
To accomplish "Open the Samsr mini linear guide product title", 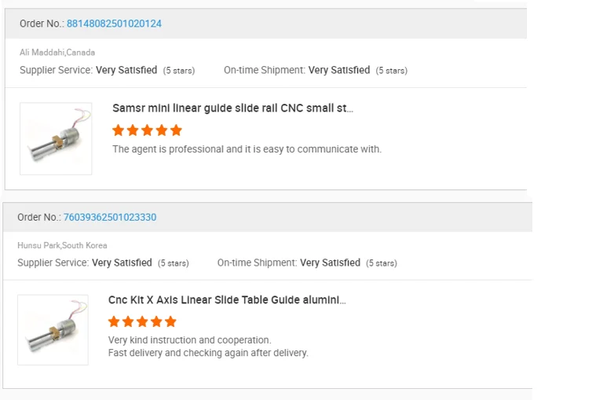I will coord(232,108).
